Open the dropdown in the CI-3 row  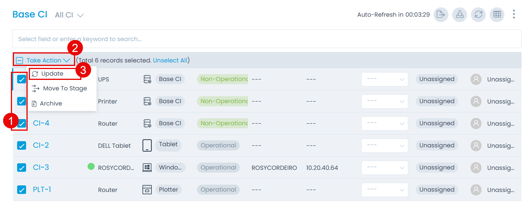(x=384, y=168)
